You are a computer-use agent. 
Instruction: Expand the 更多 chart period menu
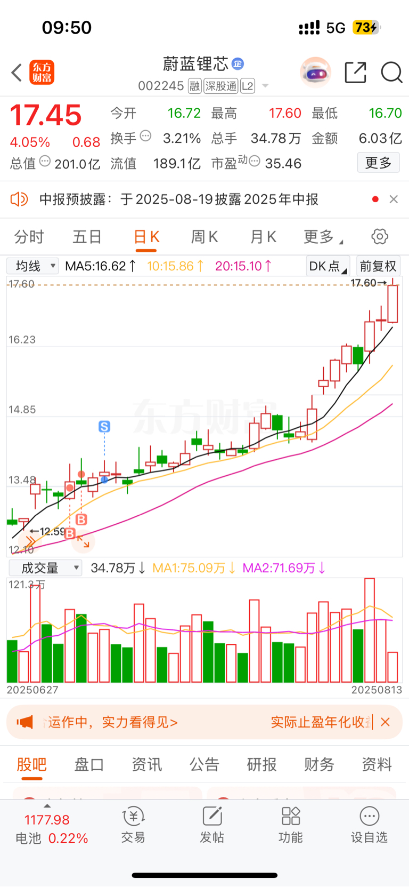[323, 237]
